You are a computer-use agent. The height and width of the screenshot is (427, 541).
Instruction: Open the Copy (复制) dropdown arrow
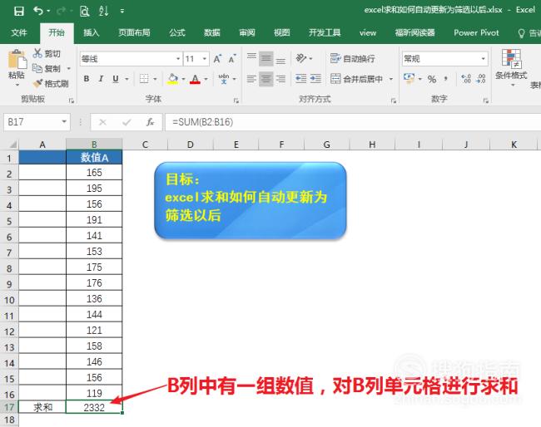click(x=68, y=68)
